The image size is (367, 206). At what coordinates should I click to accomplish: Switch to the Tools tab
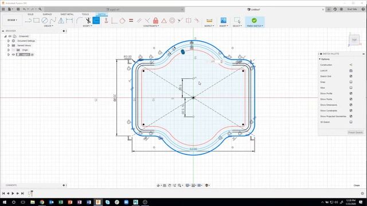coord(85,14)
